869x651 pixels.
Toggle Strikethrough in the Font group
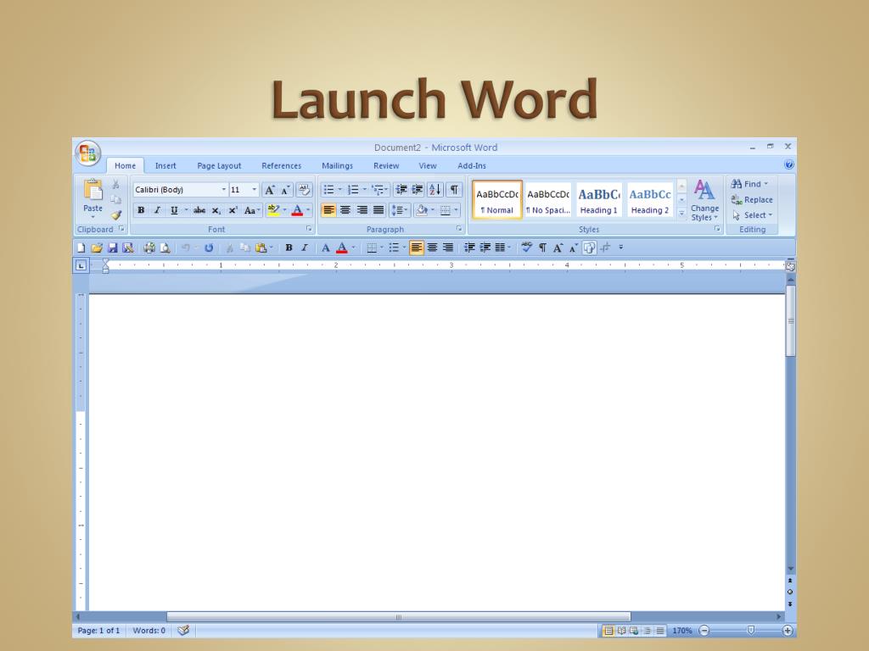pos(199,210)
